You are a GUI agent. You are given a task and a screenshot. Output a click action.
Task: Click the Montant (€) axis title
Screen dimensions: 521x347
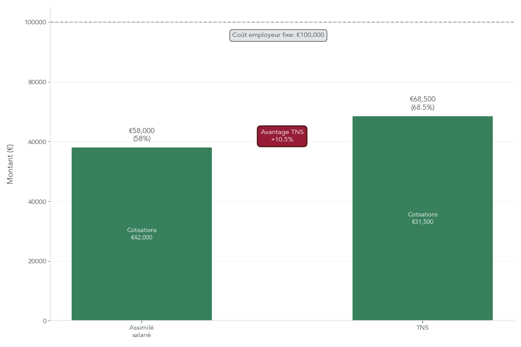(x=10, y=164)
